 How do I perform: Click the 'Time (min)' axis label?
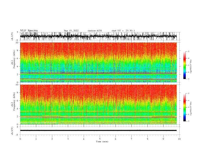coord(102,141)
